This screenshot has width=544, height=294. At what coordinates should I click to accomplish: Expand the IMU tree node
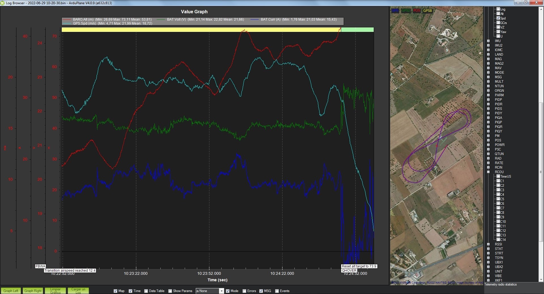click(x=488, y=41)
